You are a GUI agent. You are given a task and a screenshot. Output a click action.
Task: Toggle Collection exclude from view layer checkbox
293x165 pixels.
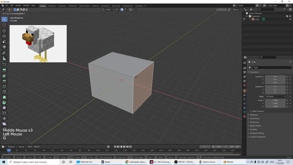pyautogui.click(x=287, y=16)
